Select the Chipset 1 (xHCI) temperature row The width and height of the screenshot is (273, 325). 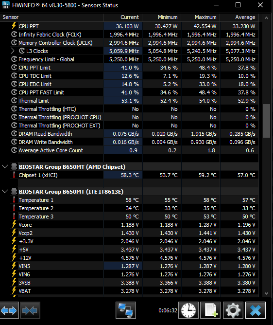point(129,175)
